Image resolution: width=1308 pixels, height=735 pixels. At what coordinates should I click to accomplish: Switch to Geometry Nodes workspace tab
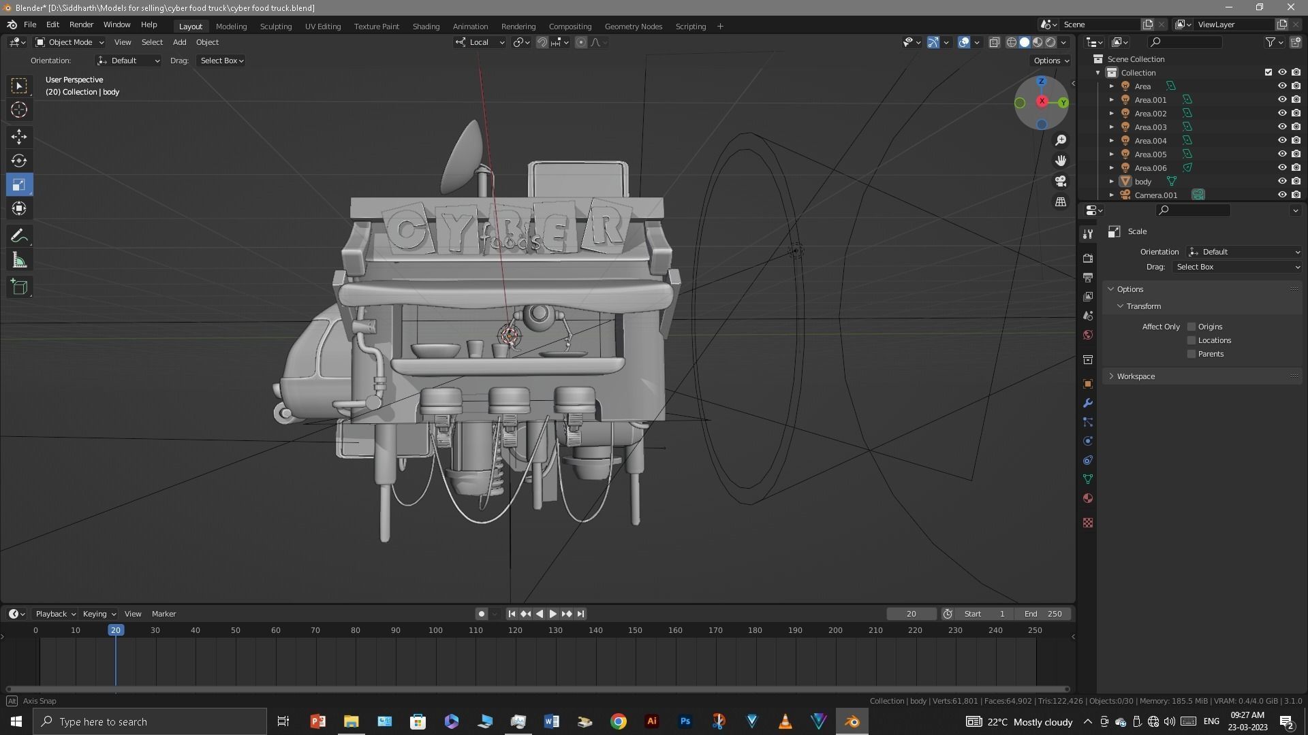(633, 27)
